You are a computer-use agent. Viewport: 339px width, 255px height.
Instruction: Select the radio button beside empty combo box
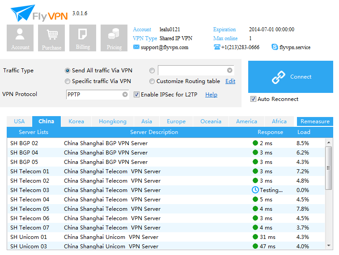[x=152, y=71]
